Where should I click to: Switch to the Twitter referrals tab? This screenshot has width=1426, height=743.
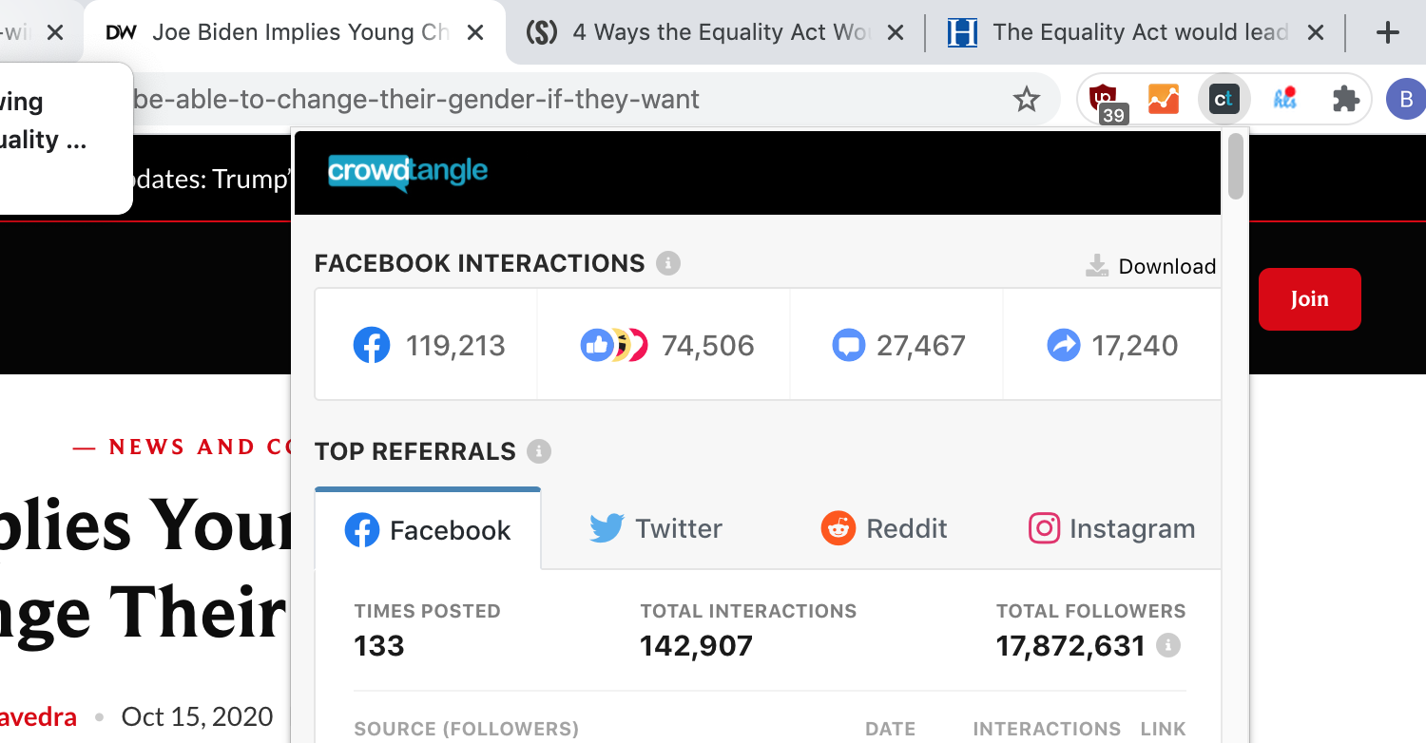656,528
